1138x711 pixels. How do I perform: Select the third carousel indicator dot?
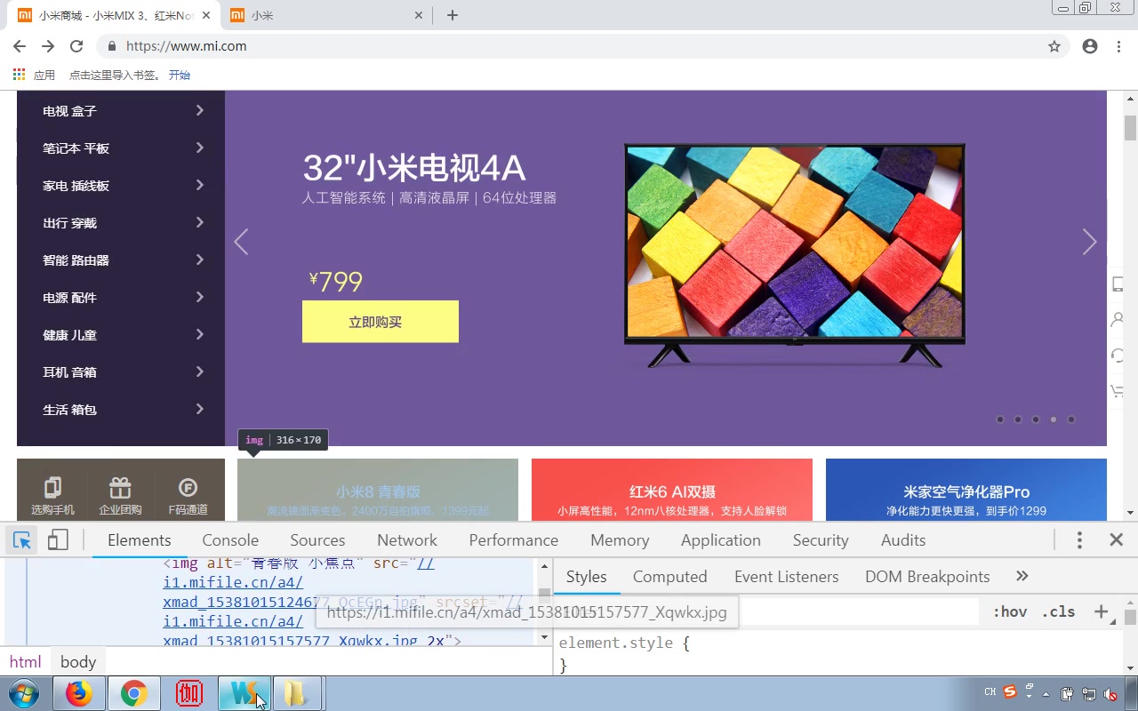point(1036,419)
